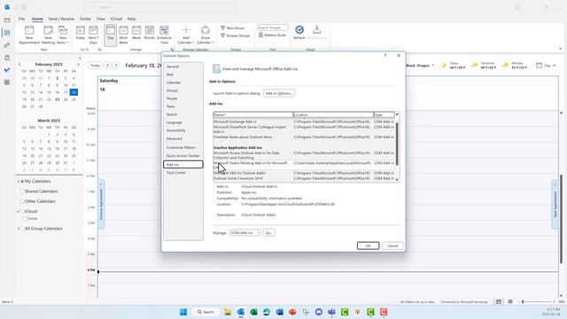The height and width of the screenshot is (319, 567).
Task: Open Microsoft Teams from taskbar
Action: point(331,312)
